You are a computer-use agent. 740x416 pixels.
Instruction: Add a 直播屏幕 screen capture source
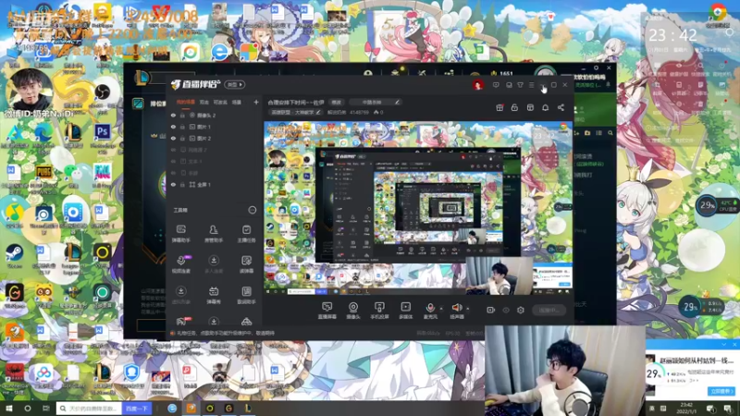click(x=327, y=311)
